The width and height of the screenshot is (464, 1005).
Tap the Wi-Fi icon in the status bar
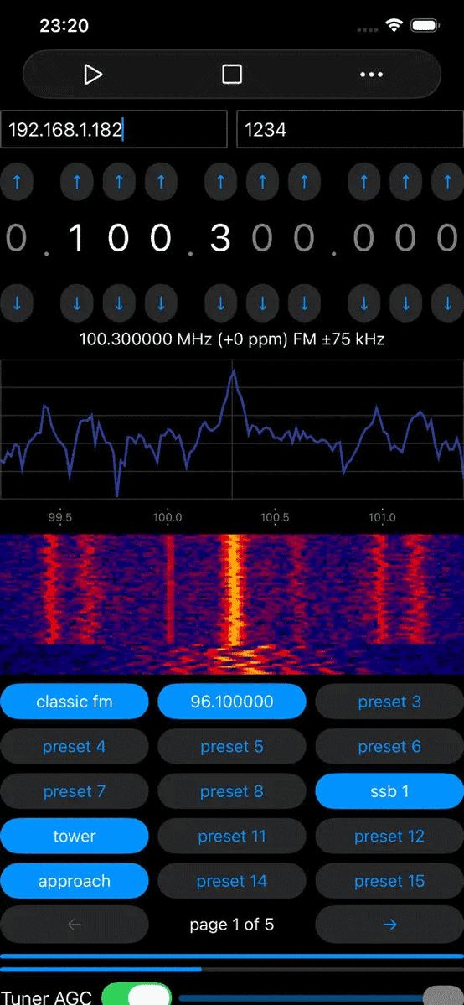click(393, 26)
